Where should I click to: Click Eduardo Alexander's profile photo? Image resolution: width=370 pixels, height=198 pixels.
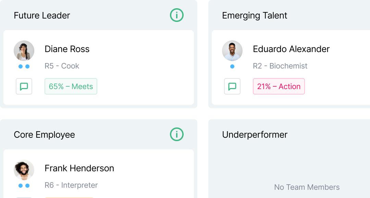[x=232, y=51]
